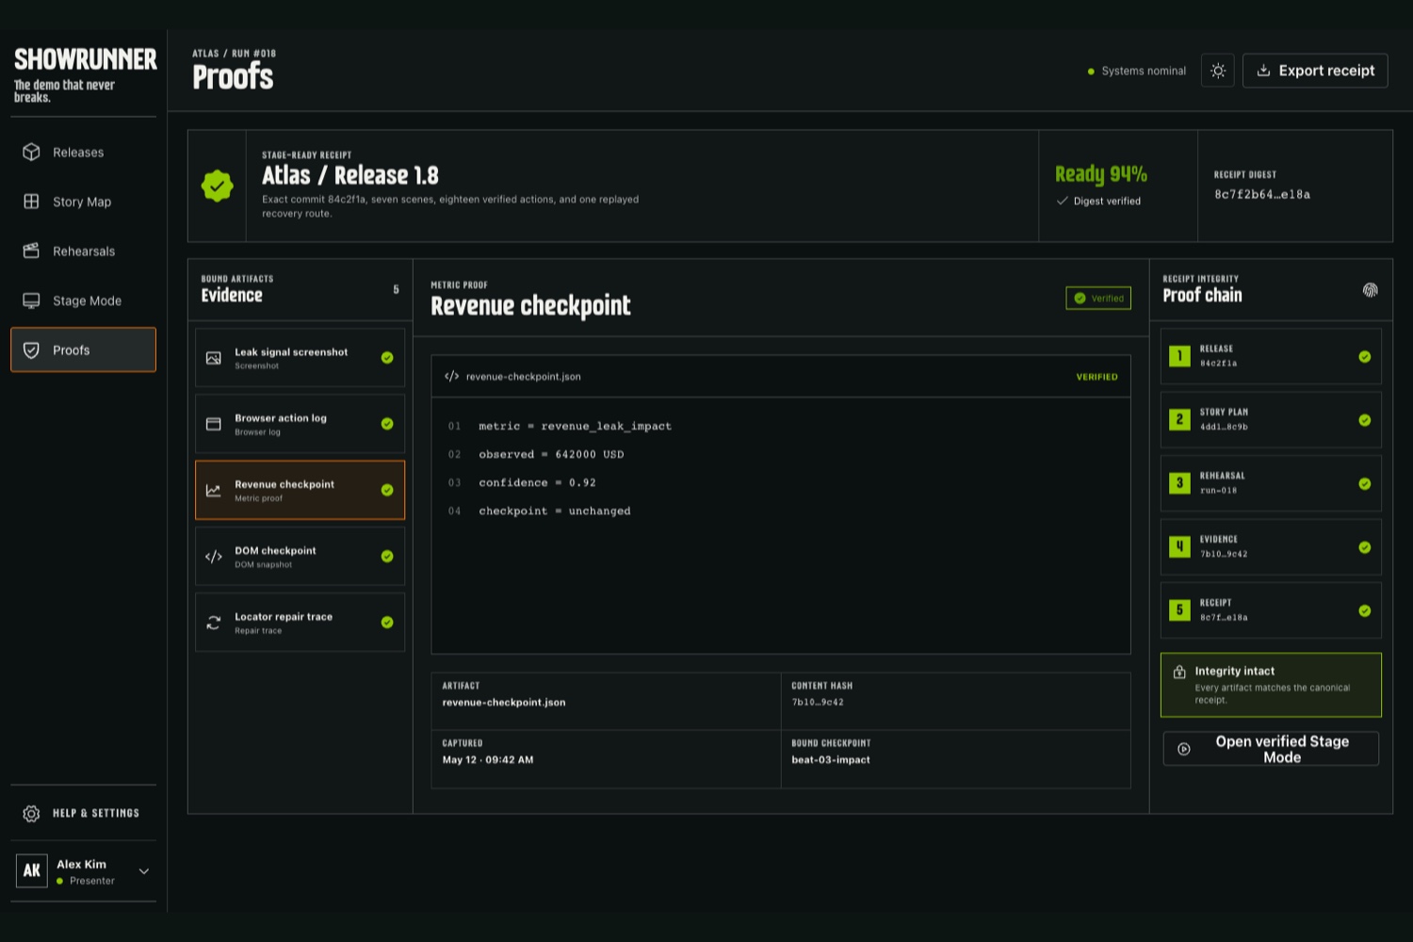Click the Rehearsal step checkmark in Proof chain

point(1365,483)
